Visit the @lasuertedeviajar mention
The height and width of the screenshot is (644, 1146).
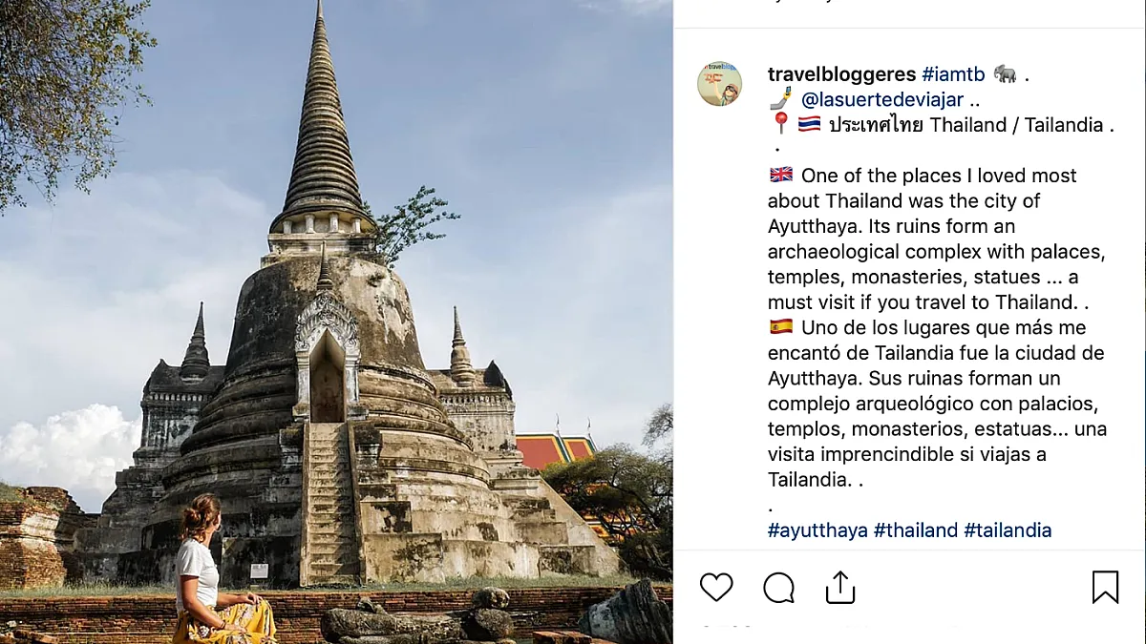tap(881, 99)
